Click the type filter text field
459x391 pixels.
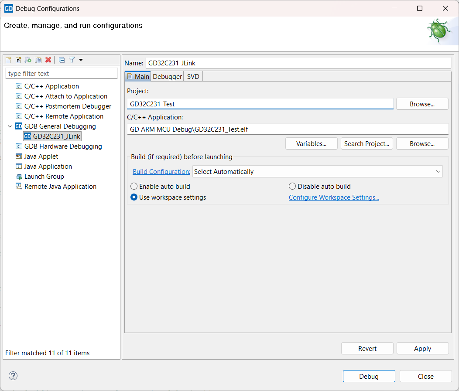point(61,74)
